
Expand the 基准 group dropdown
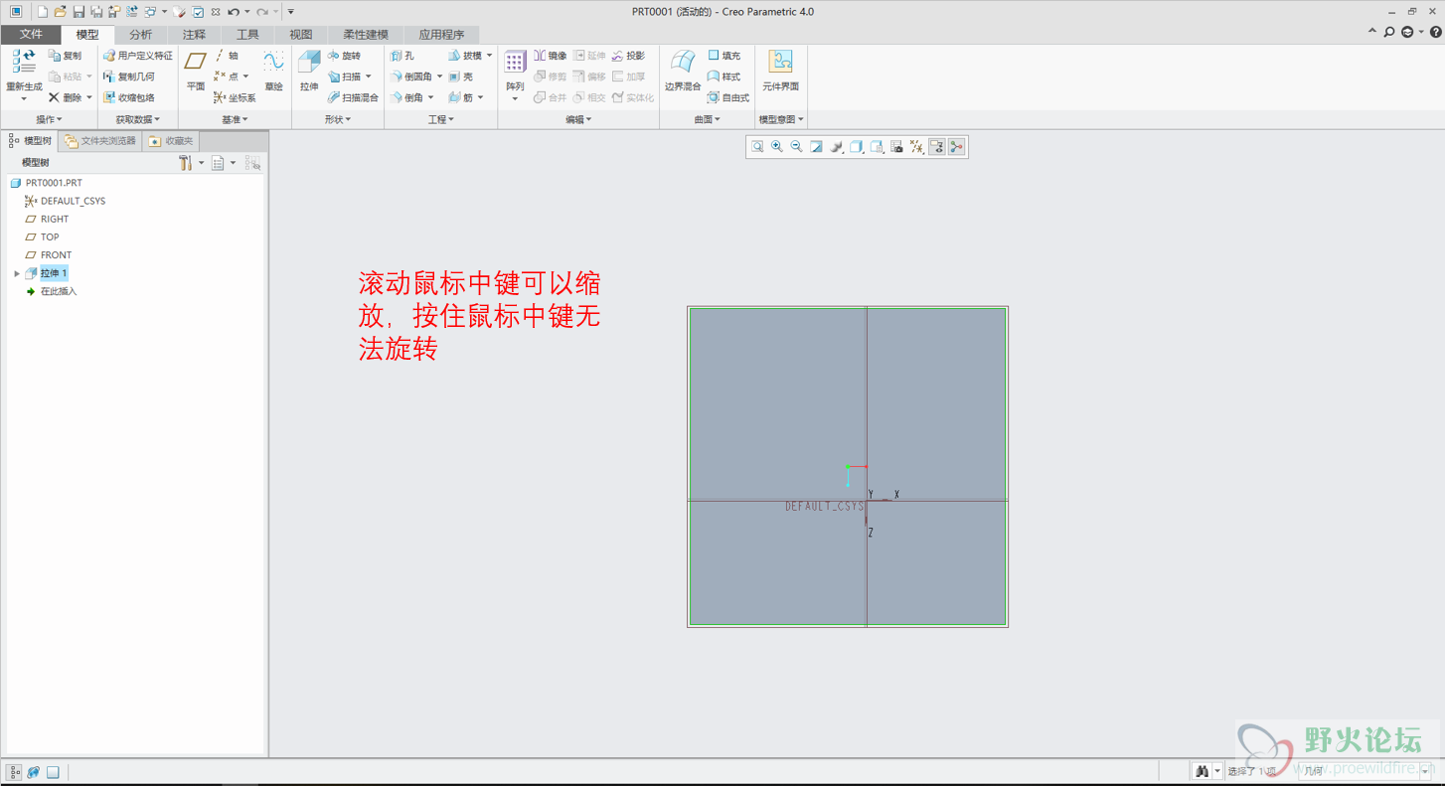point(235,119)
